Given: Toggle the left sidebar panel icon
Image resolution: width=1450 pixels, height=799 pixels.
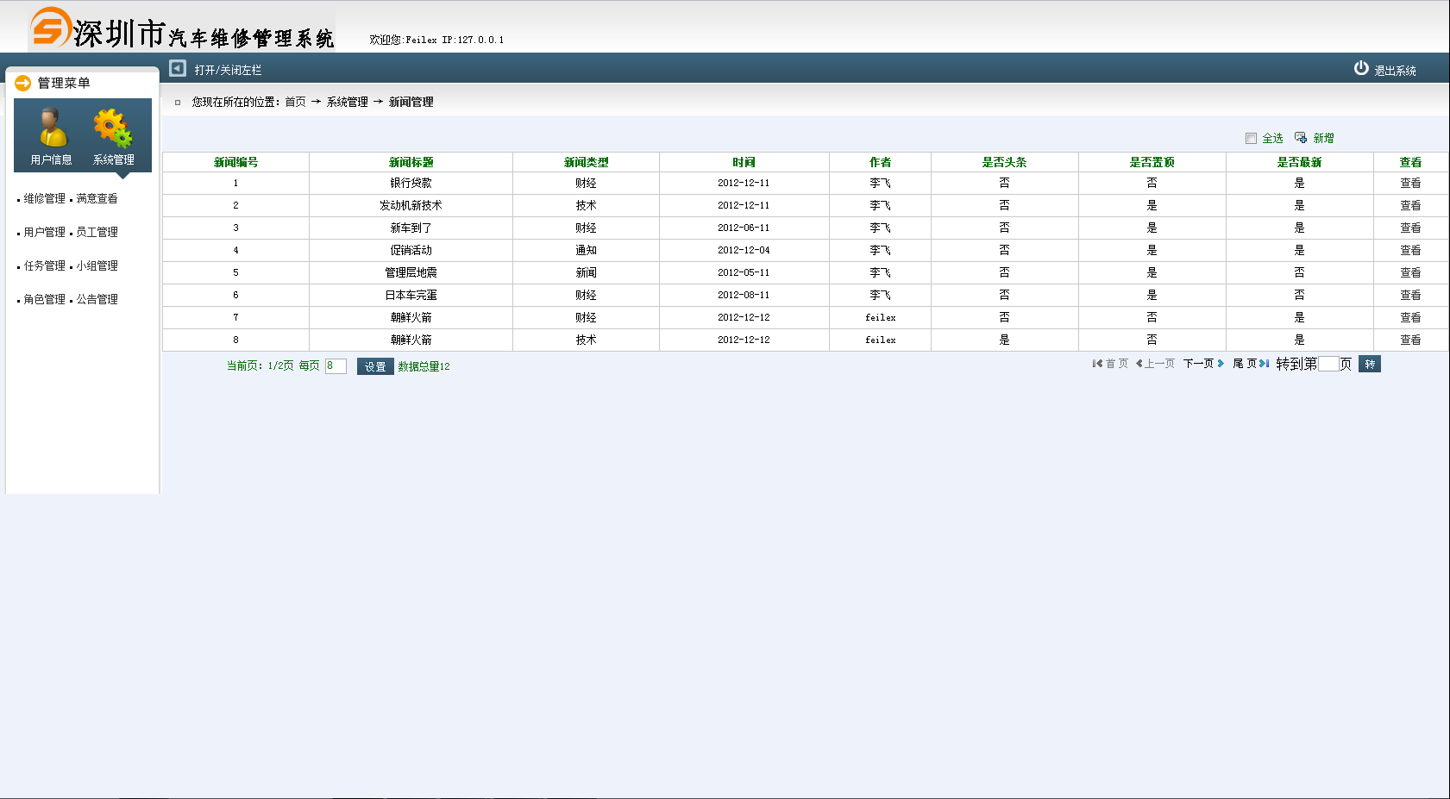Looking at the screenshot, I should [178, 68].
